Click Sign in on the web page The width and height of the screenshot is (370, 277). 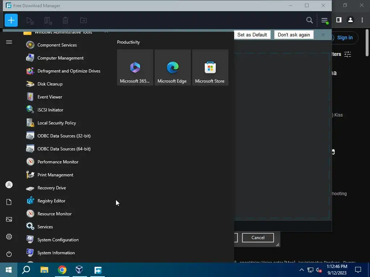(x=344, y=38)
